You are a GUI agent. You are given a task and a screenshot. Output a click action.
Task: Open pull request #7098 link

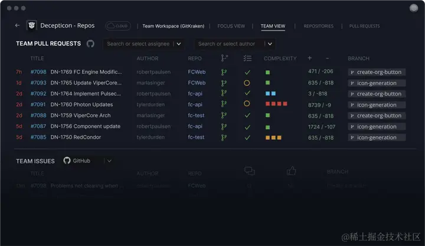pyautogui.click(x=38, y=72)
